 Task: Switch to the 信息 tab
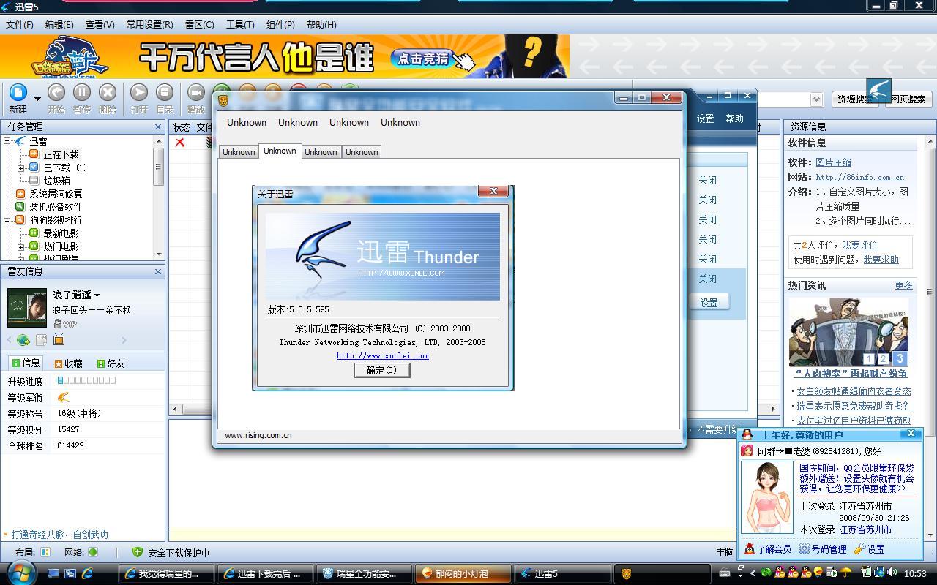click(26, 363)
